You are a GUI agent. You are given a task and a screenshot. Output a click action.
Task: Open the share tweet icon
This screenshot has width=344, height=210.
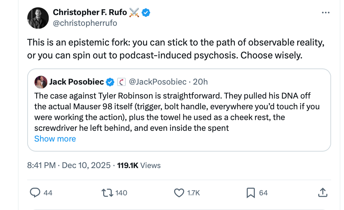point(322,193)
